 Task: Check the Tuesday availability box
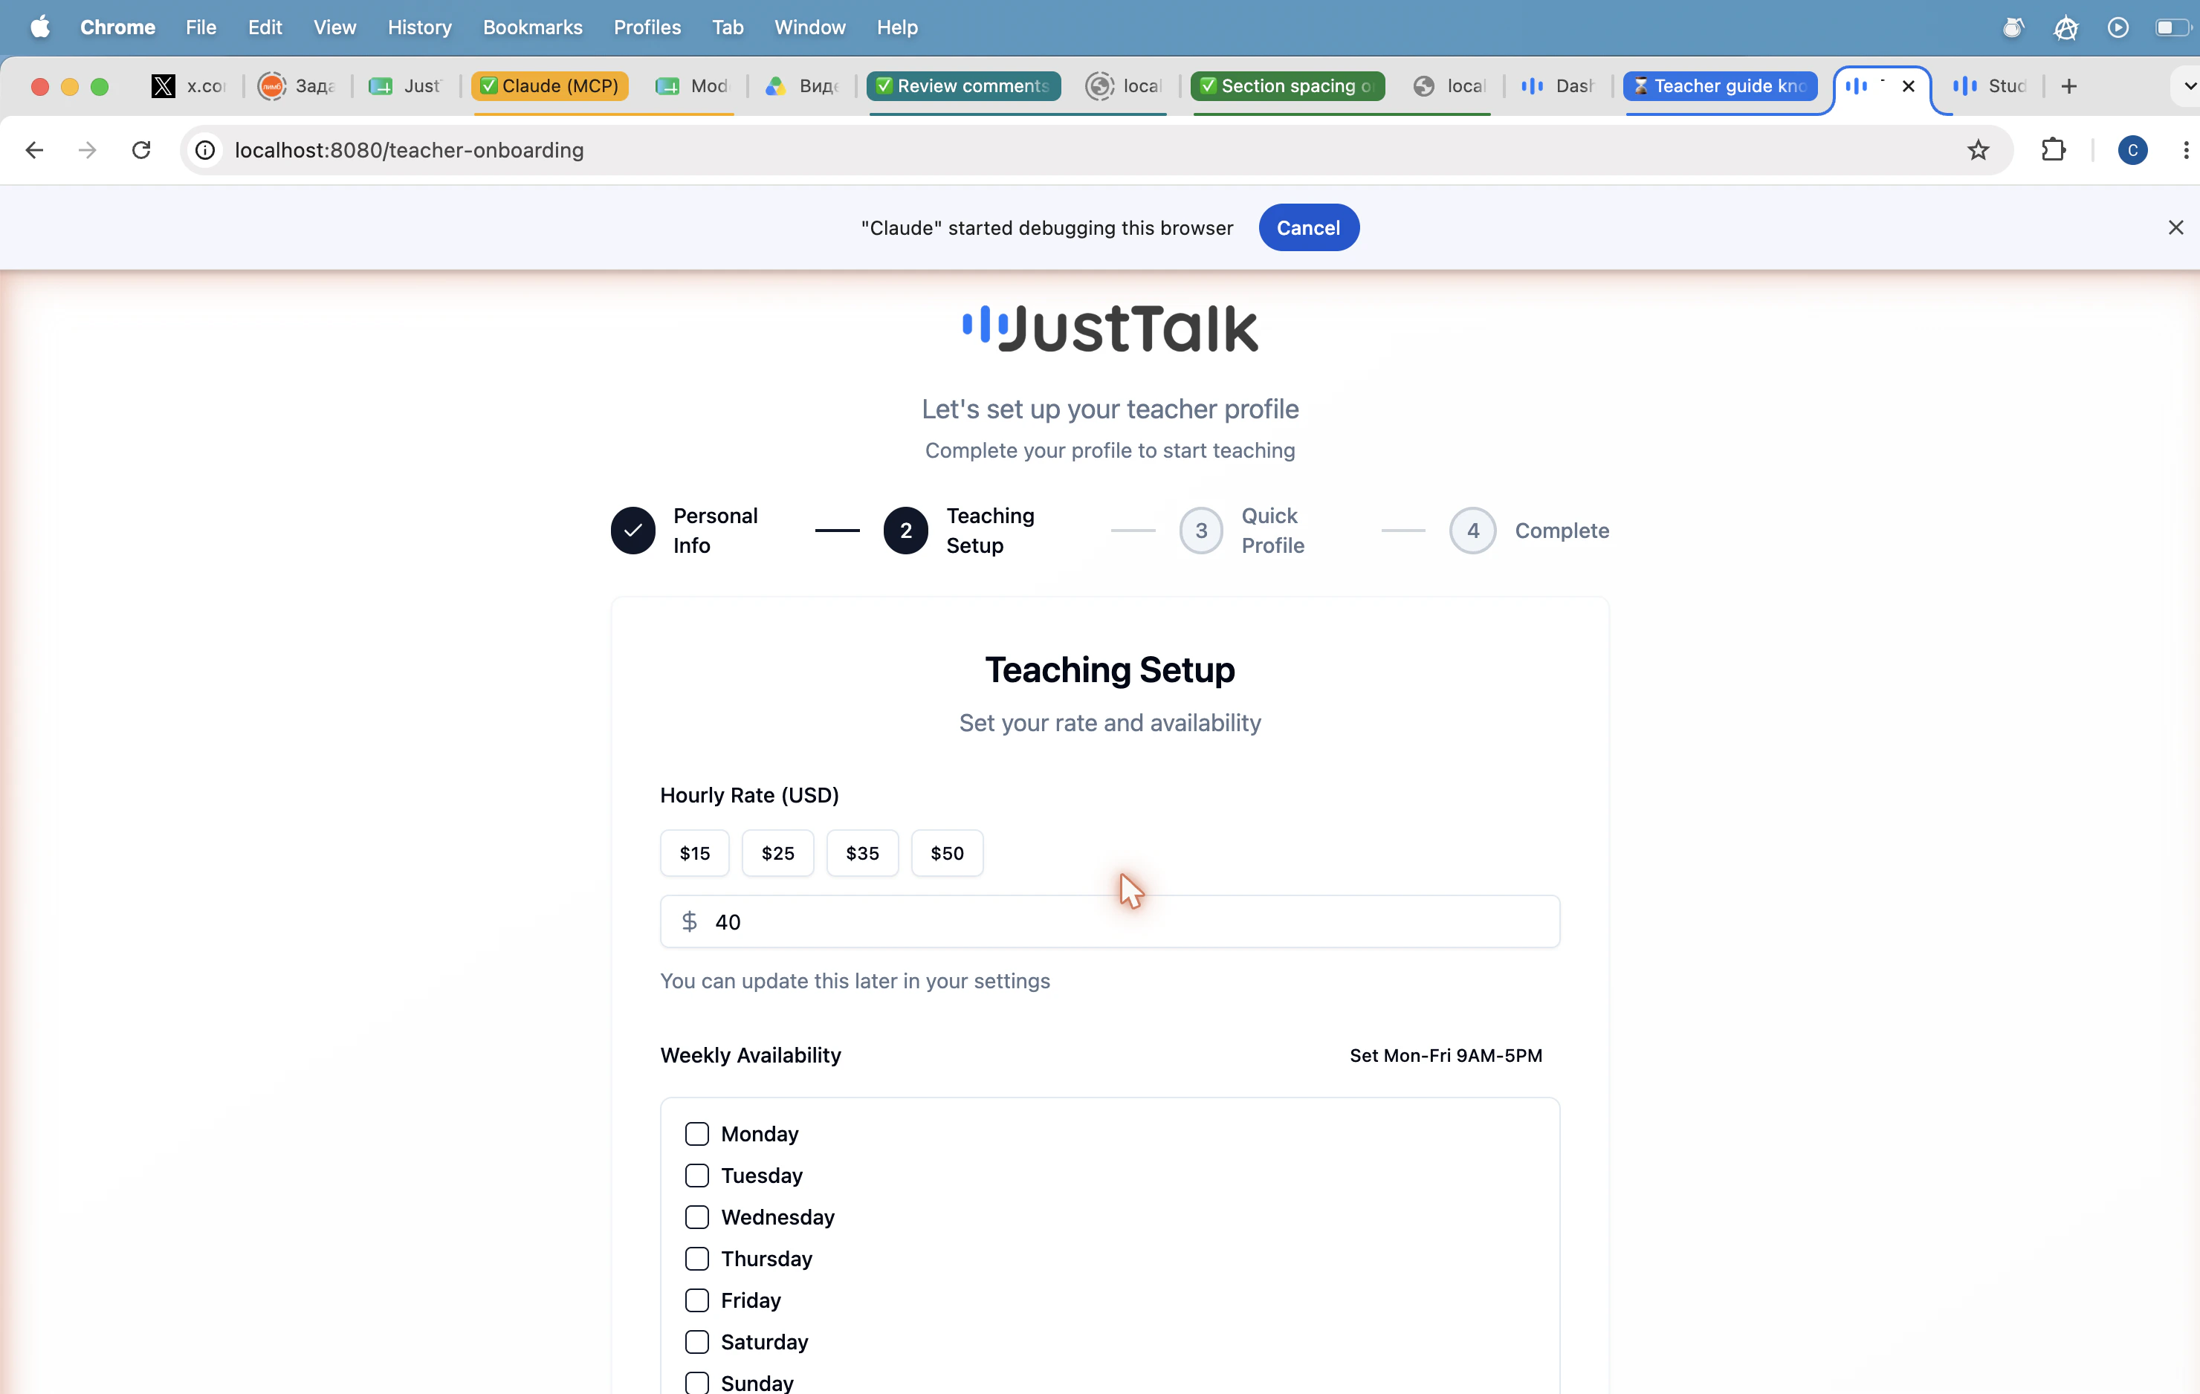pyautogui.click(x=697, y=1176)
